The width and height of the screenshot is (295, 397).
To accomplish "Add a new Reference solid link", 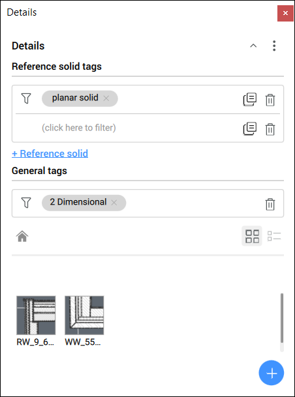I will pos(50,154).
